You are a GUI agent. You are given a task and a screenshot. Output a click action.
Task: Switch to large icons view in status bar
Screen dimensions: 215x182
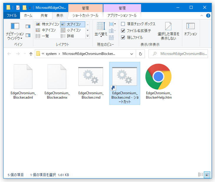[207, 175]
